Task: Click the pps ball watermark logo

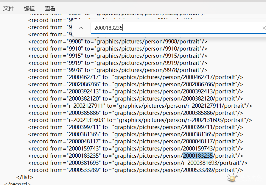Action: (x=232, y=178)
